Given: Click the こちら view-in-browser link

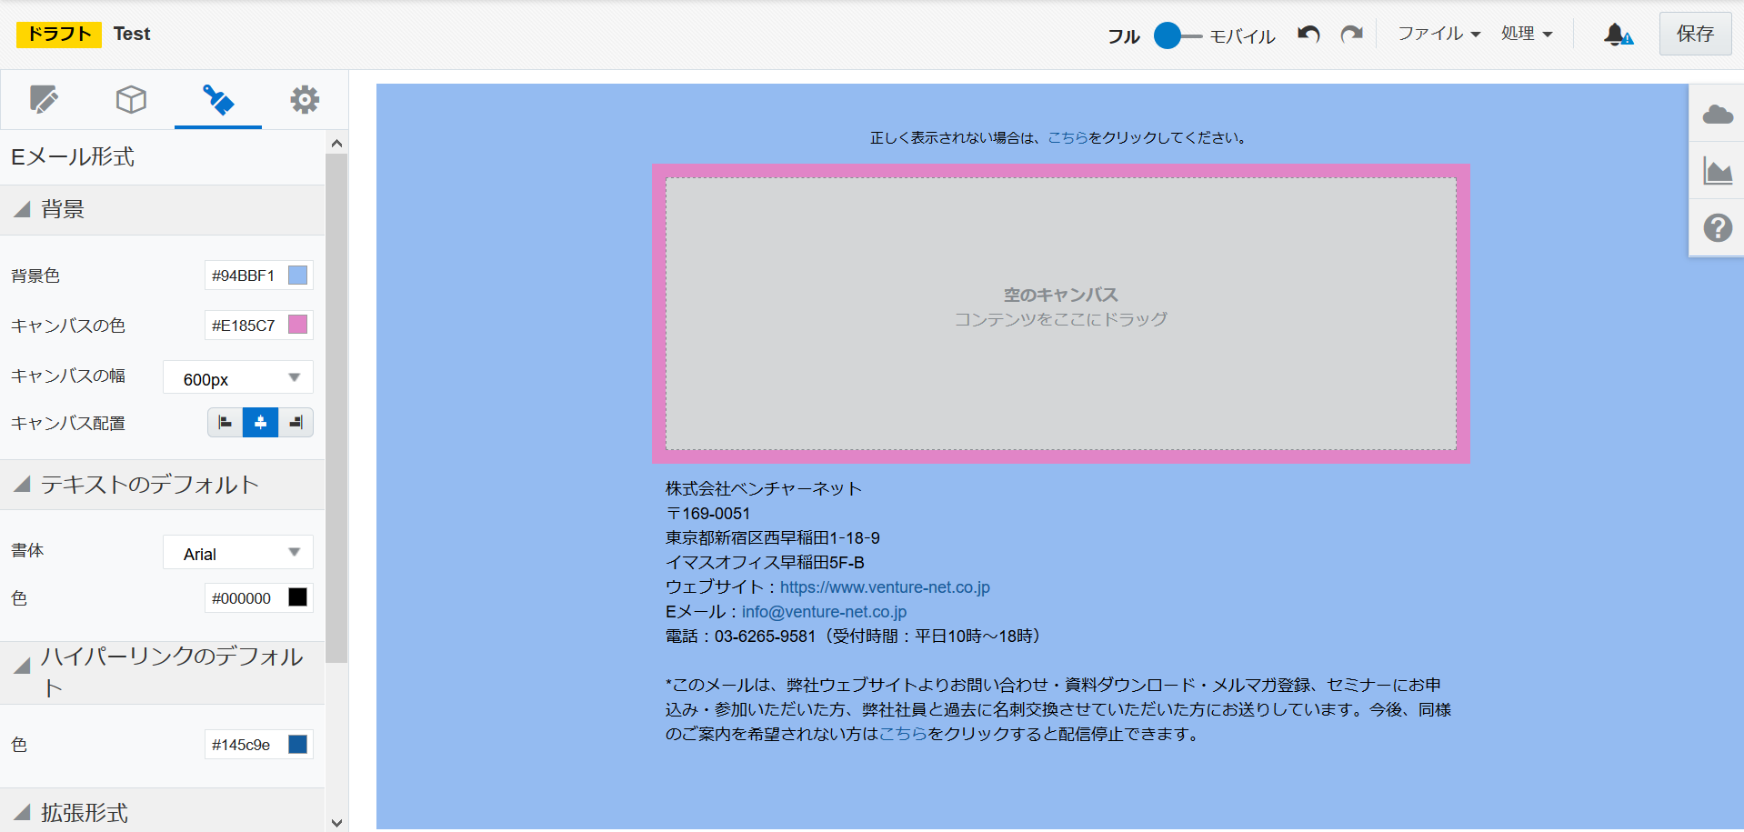Looking at the screenshot, I should [x=1067, y=137].
